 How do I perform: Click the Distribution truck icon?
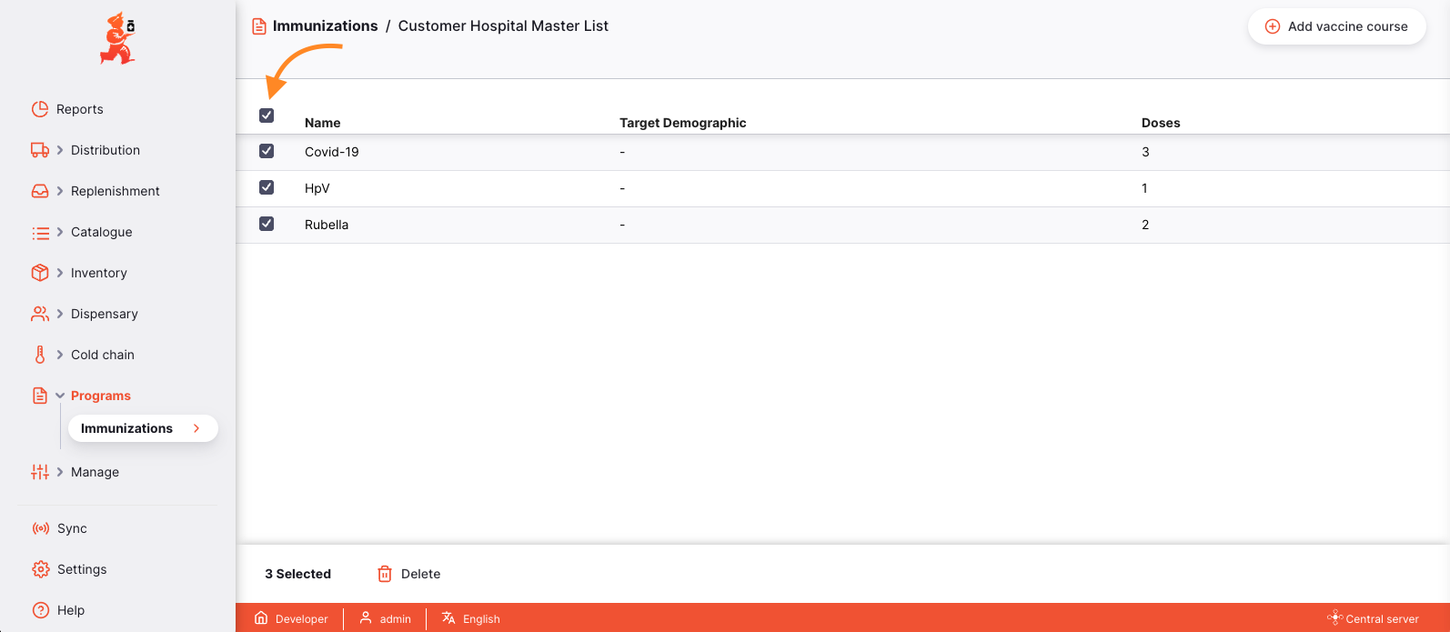point(40,150)
